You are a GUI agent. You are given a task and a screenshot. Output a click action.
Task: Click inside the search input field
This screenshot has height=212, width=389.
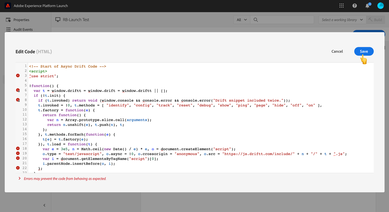point(286,20)
